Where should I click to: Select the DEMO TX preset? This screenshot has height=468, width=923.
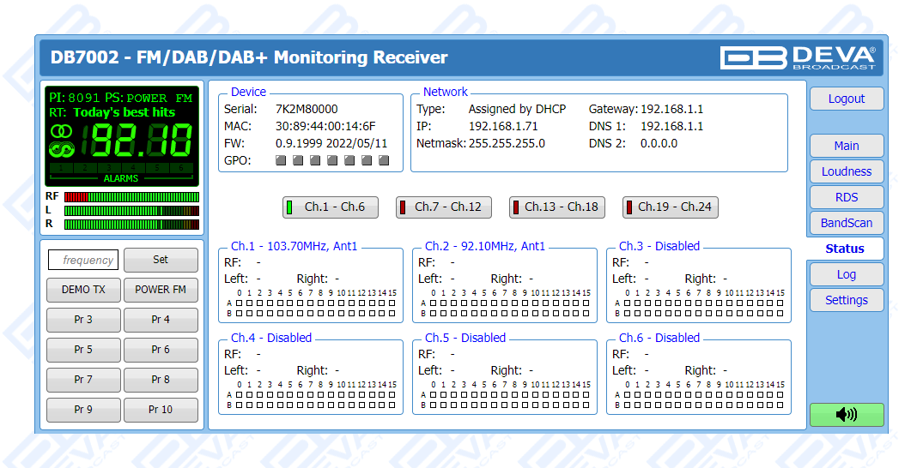click(x=83, y=290)
